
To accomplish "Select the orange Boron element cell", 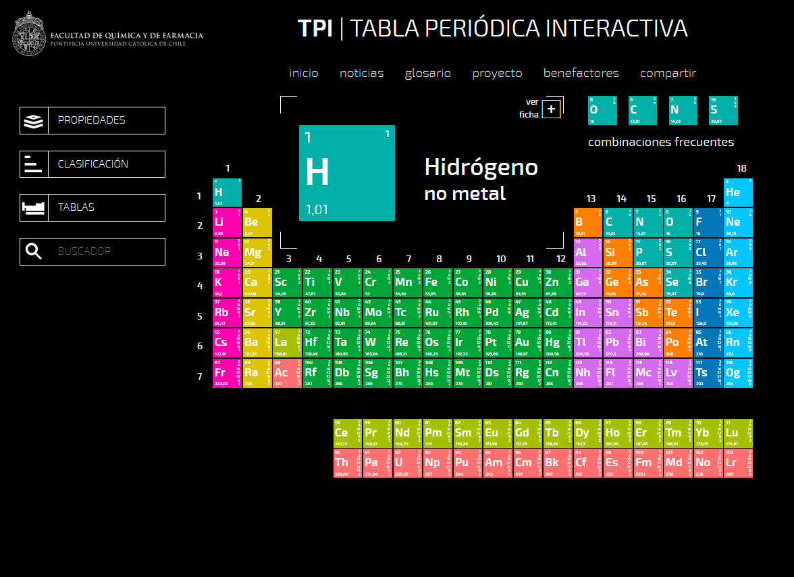I will [x=587, y=222].
